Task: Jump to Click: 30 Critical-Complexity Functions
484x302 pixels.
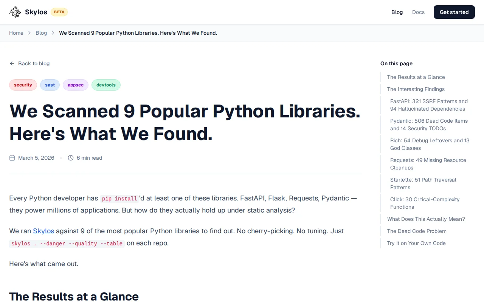Action: click(425, 203)
